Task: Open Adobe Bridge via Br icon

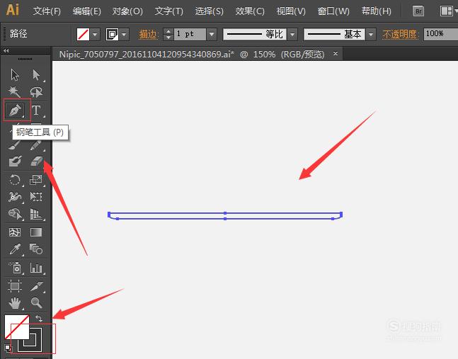Action: (418, 11)
